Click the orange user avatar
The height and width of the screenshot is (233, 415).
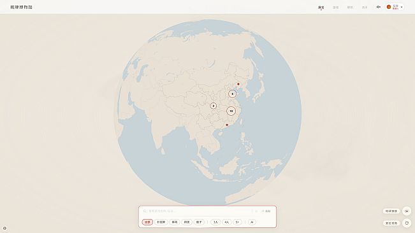(x=389, y=7)
